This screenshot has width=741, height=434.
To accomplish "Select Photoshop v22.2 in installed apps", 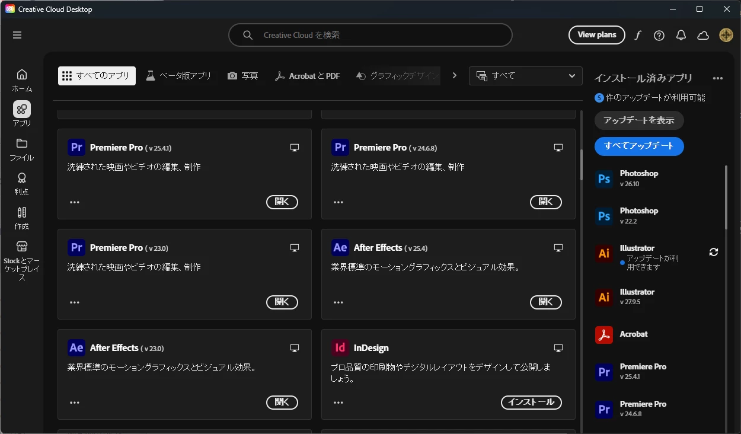I will click(657, 216).
